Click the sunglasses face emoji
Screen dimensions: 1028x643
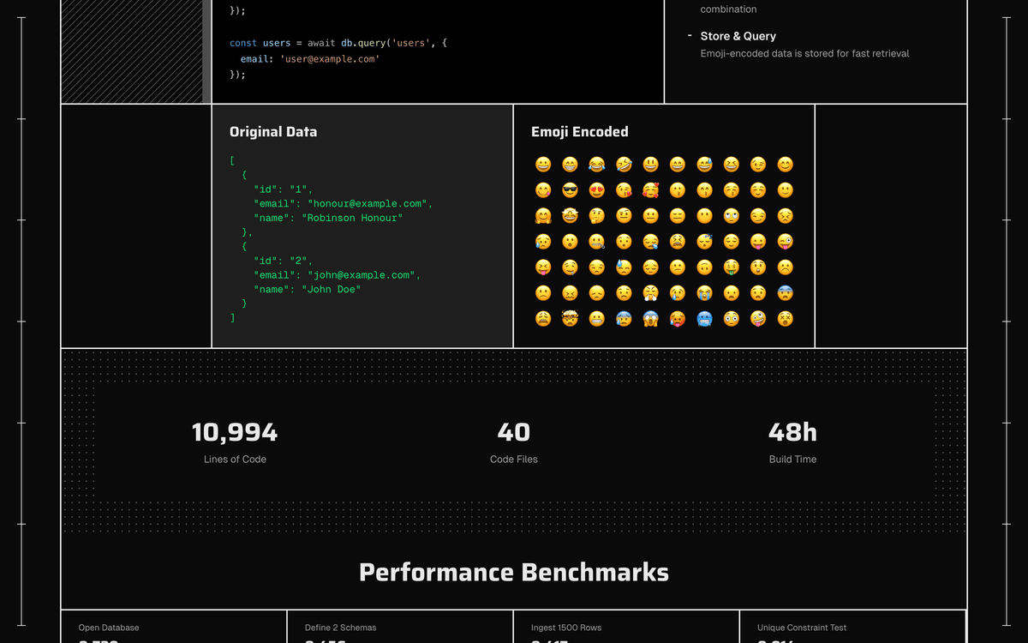click(x=570, y=190)
